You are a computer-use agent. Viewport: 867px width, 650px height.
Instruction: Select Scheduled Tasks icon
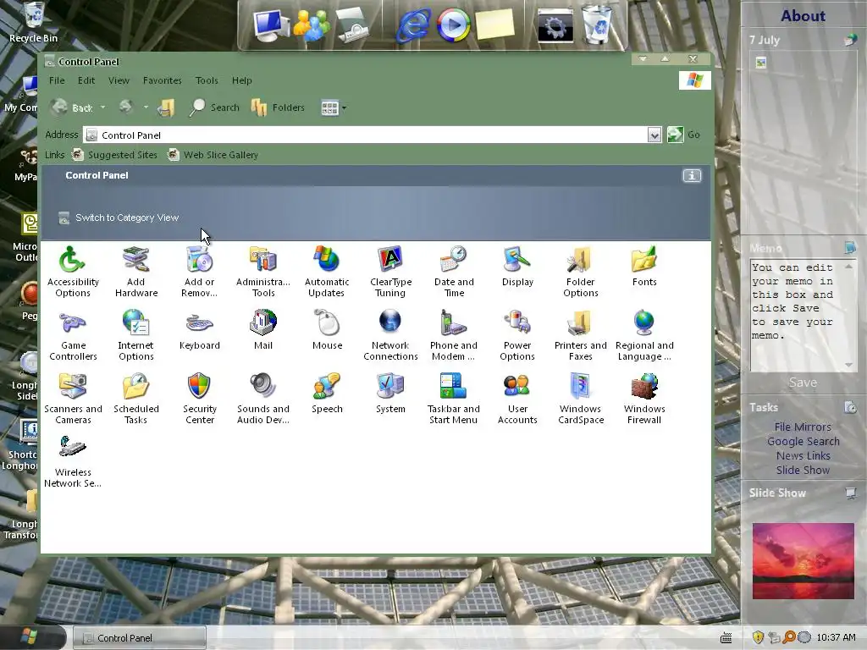point(136,399)
